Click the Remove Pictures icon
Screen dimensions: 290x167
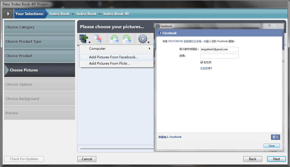tap(98, 39)
